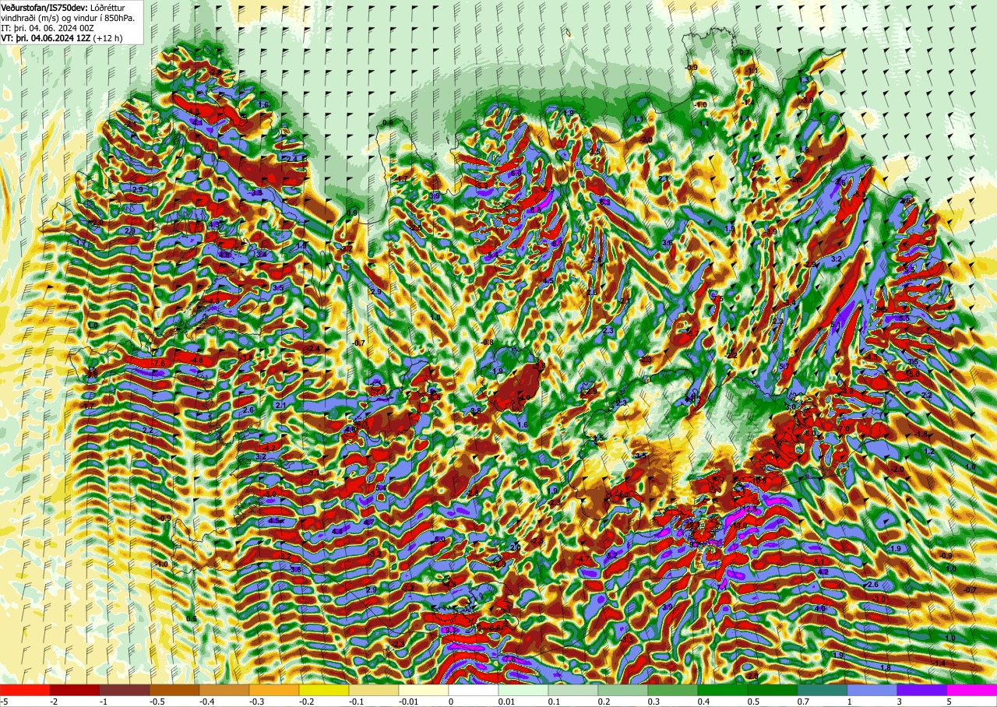This screenshot has width=997, height=707.
Task: Select the '-5.1' value label on the map
Action: (x=819, y=561)
